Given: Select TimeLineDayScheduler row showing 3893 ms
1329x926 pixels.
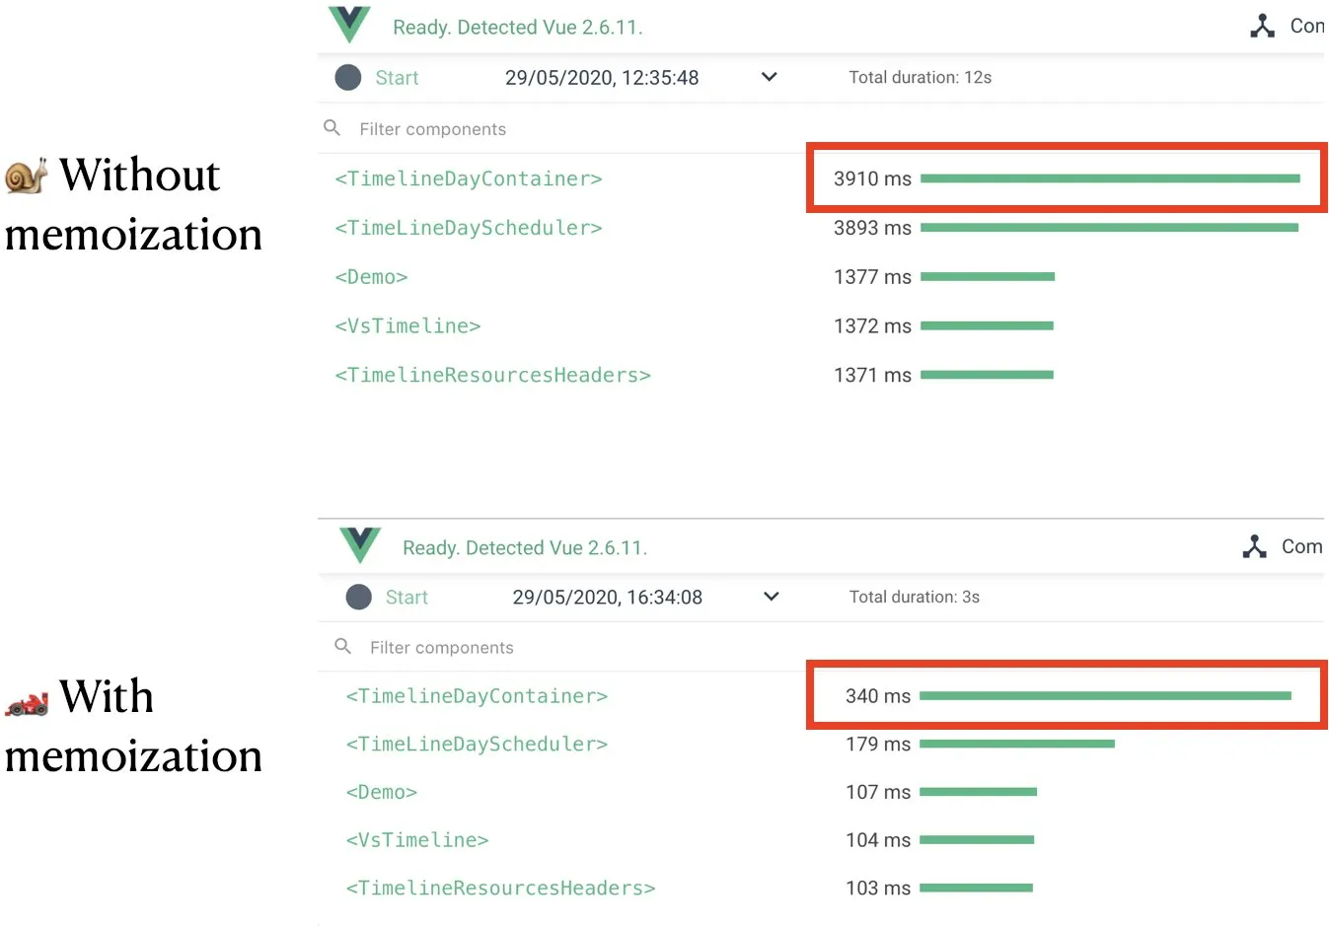Looking at the screenshot, I should tap(821, 228).
